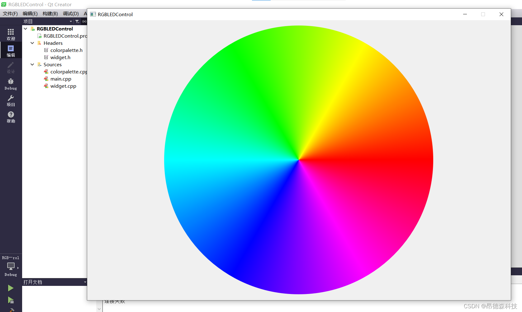
Task: Pick pure red on the color wheel
Action: (x=405, y=160)
